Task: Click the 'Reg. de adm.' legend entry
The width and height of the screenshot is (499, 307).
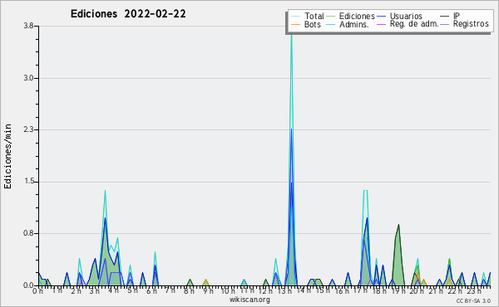Action: [x=408, y=24]
